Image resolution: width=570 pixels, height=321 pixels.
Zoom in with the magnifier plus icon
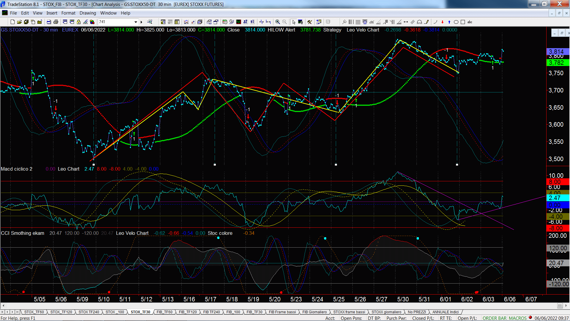[x=278, y=22]
